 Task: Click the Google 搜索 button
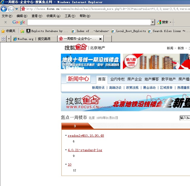tap(162, 22)
